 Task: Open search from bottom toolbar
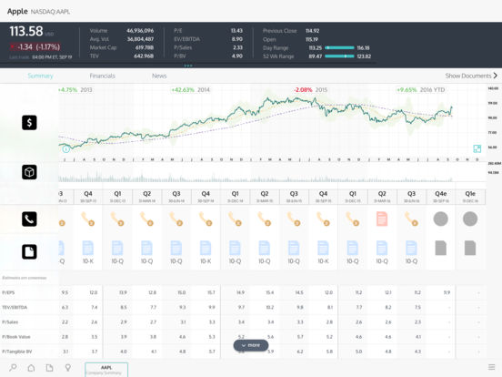pos(13,367)
